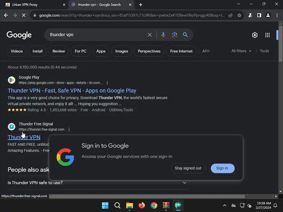This screenshot has height=212, width=283.
Task: Open the Chrome profile avatar icon
Action: pos(268,15)
